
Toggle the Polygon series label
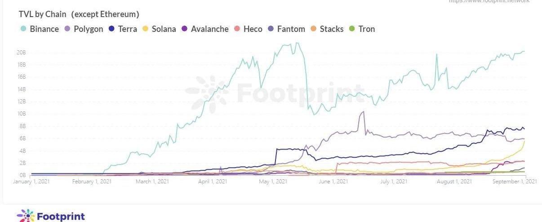click(x=89, y=29)
